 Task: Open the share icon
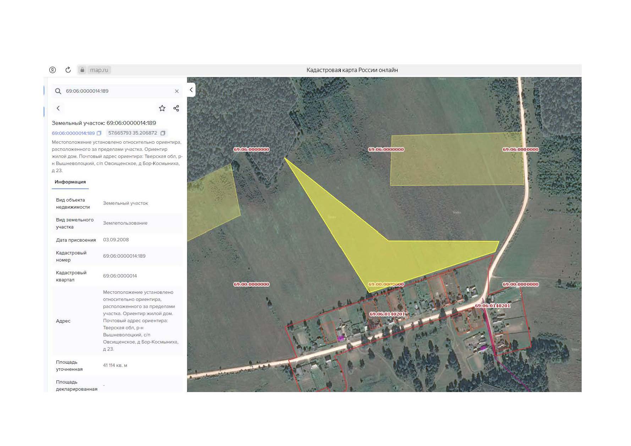(x=176, y=108)
